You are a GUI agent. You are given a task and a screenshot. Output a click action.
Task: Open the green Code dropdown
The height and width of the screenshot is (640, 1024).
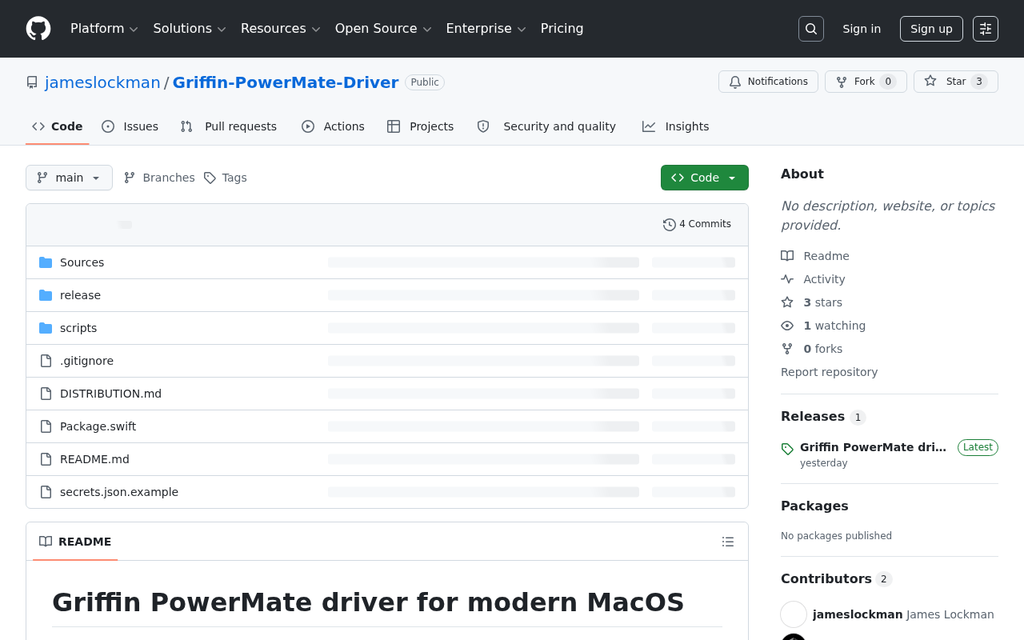[x=705, y=178]
